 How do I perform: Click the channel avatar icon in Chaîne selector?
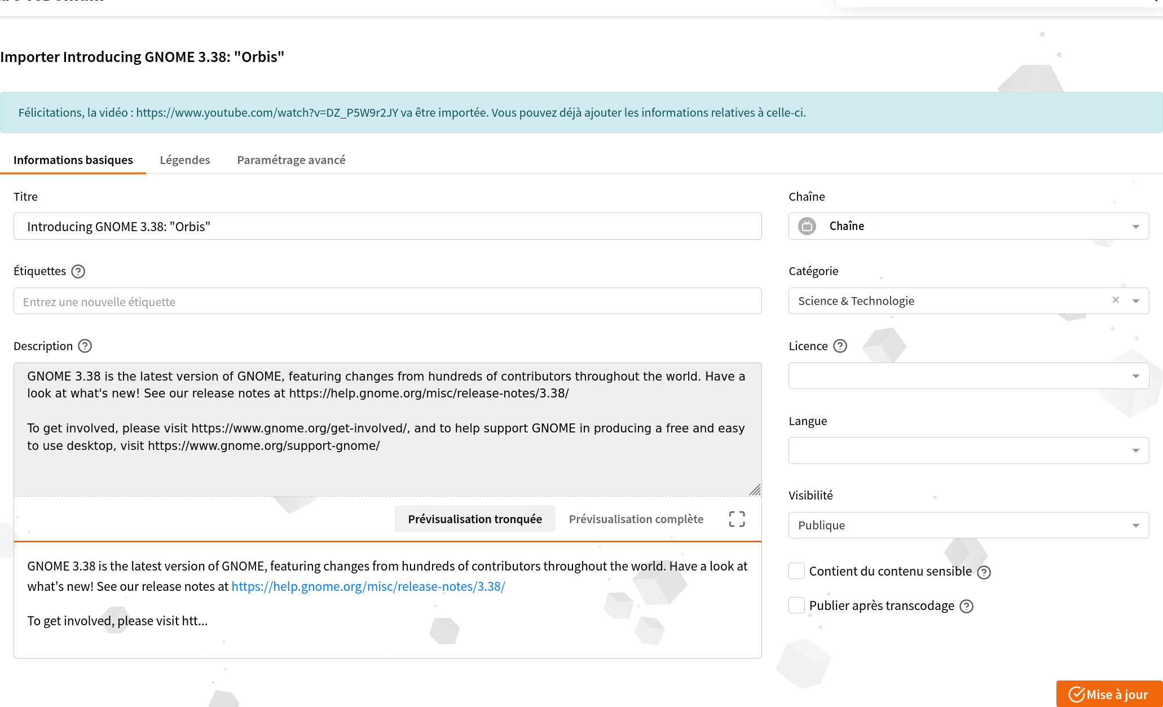(x=807, y=226)
